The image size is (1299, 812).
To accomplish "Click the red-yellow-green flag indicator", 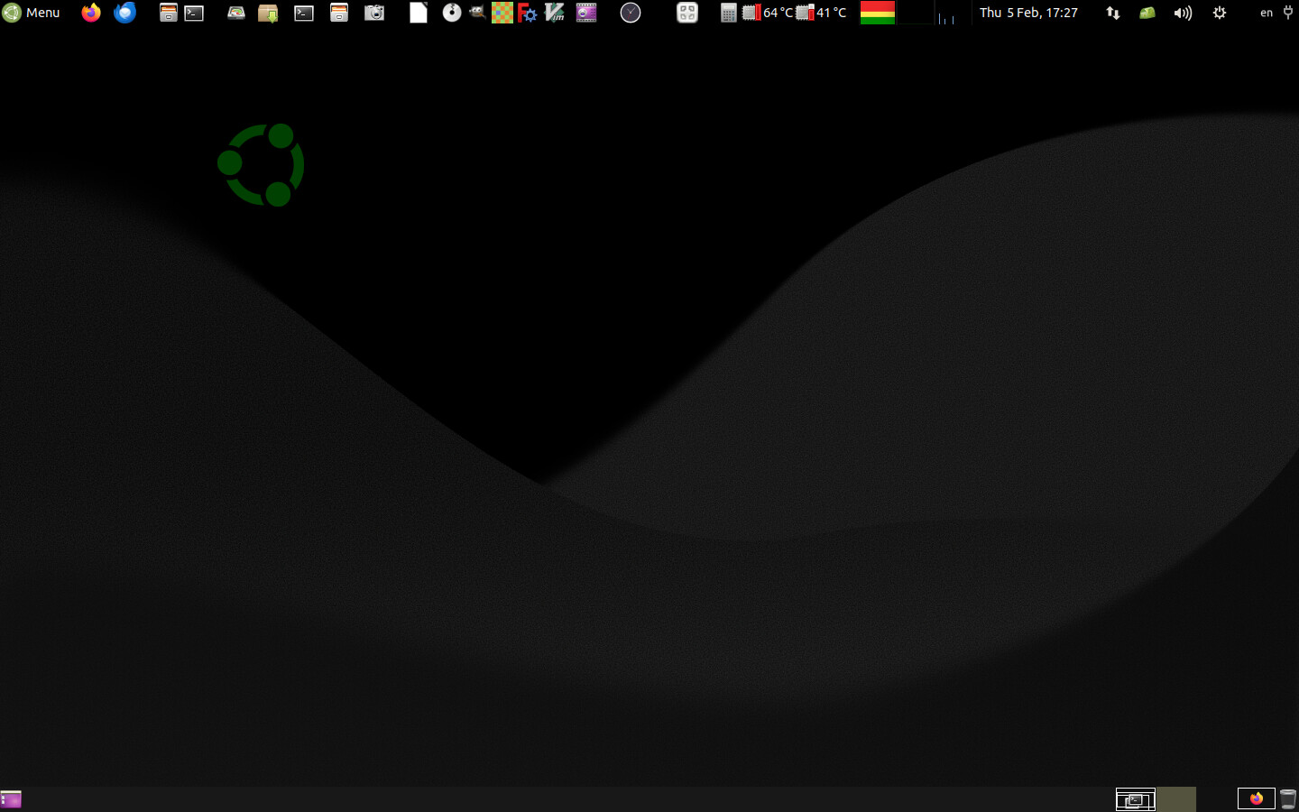I will pos(877,13).
